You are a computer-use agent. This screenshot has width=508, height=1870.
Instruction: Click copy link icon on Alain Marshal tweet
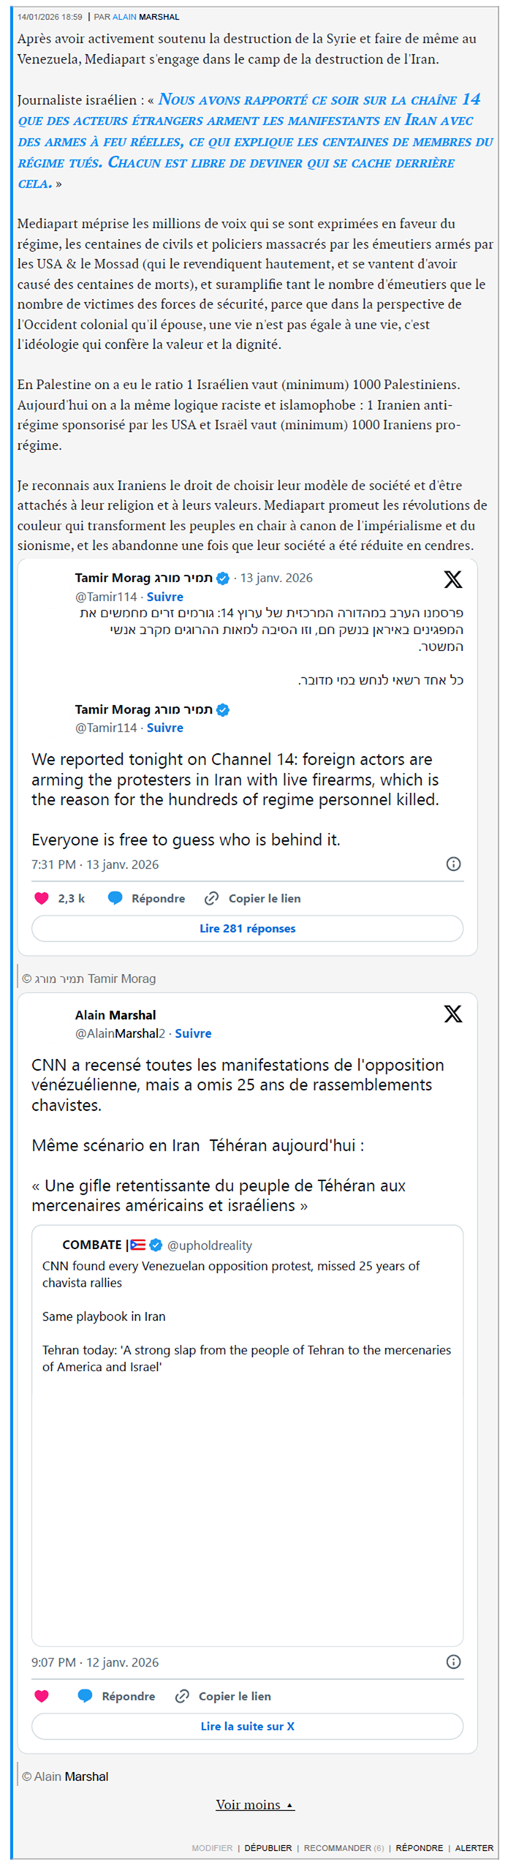tap(182, 1696)
